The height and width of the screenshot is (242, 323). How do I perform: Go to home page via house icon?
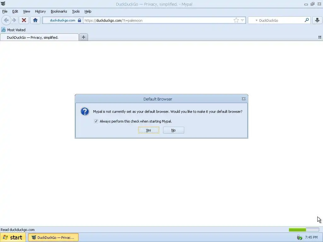35,20
